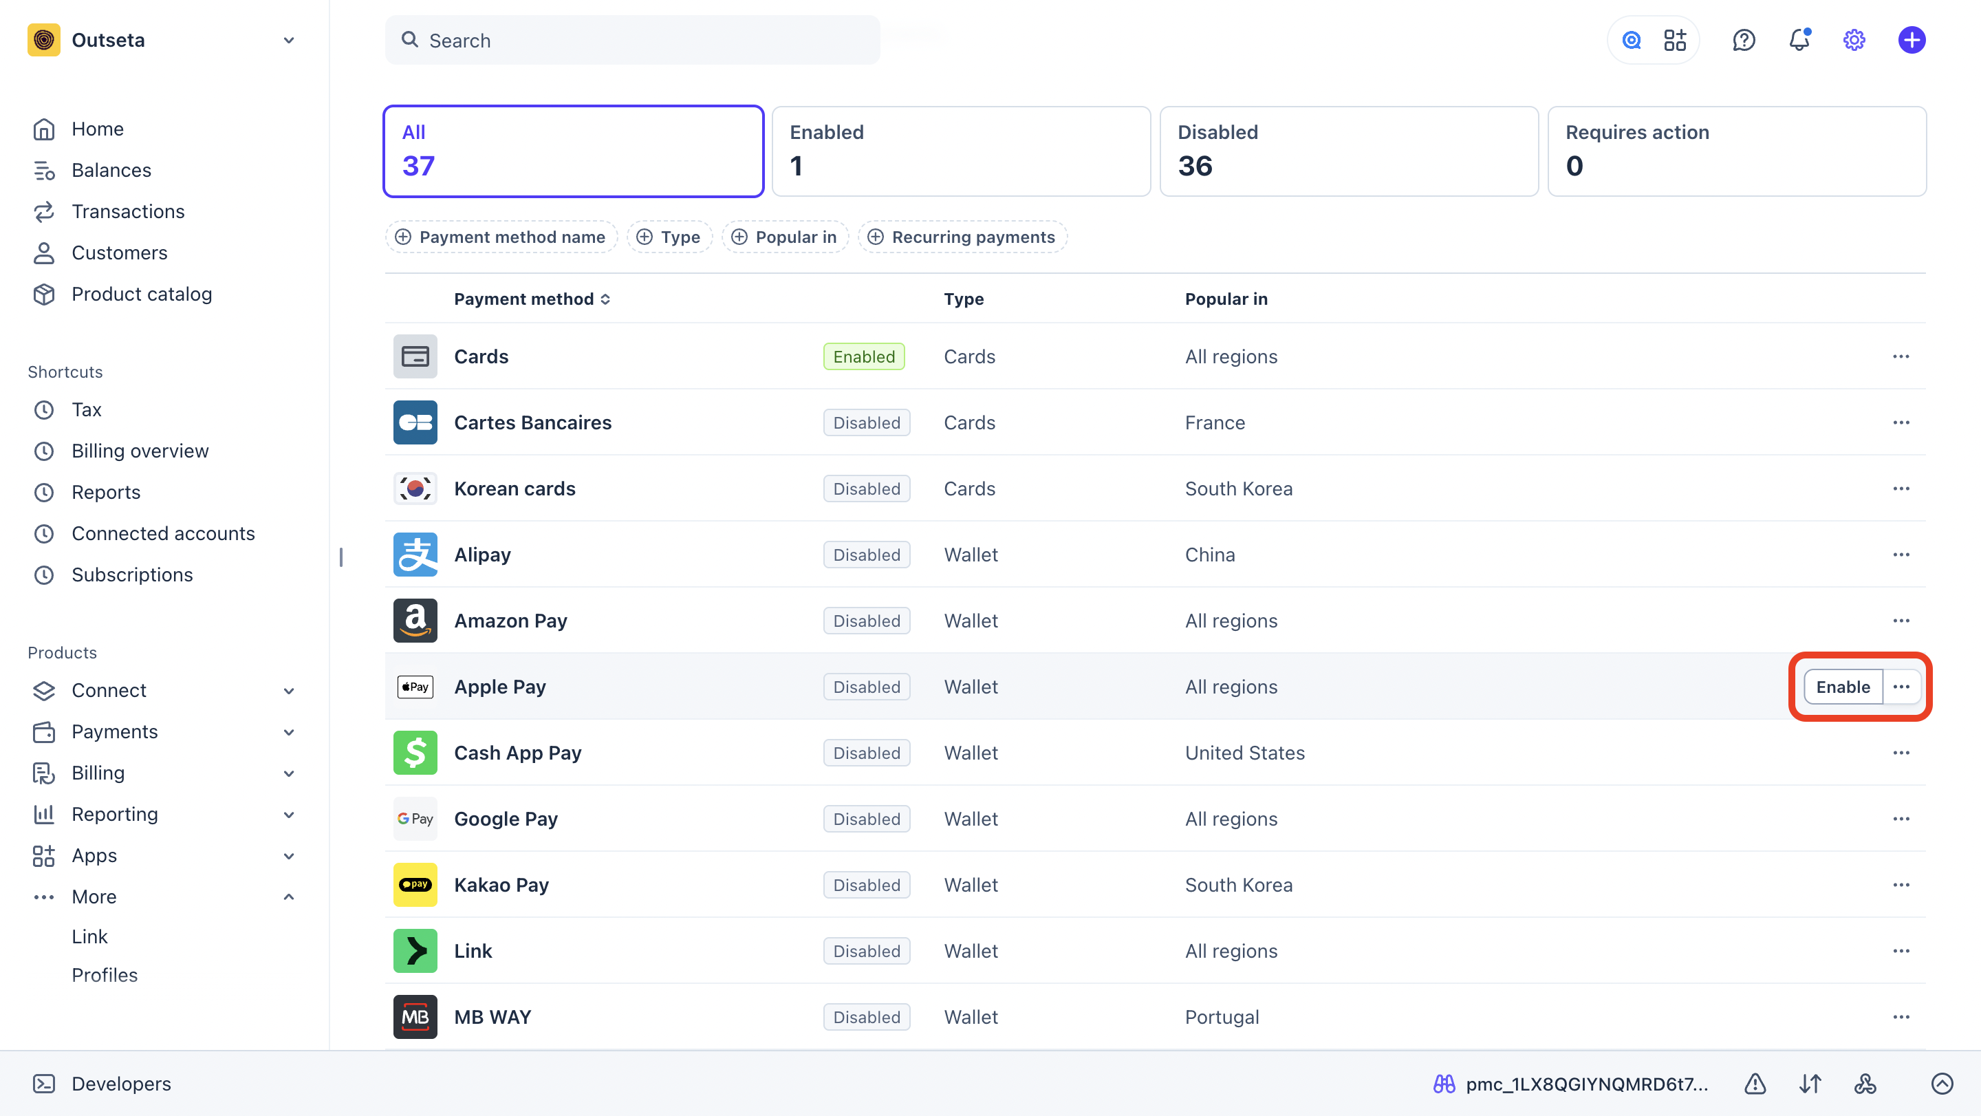Open the Payment method name filter
This screenshot has height=1116, width=1981.
(x=501, y=237)
